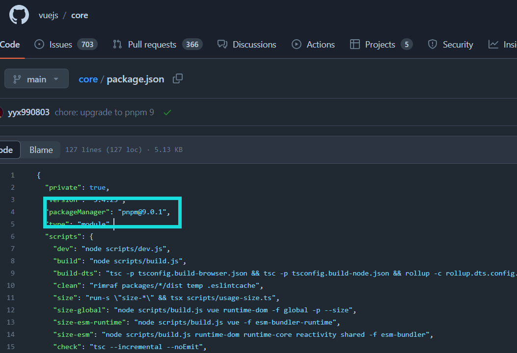Open yyx990803 author profile link
This screenshot has width=517, height=353.
(28, 112)
